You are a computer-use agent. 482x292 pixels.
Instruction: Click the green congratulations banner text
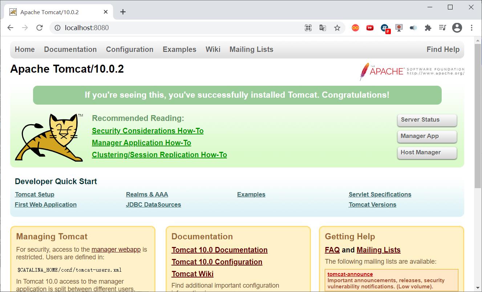pos(237,95)
